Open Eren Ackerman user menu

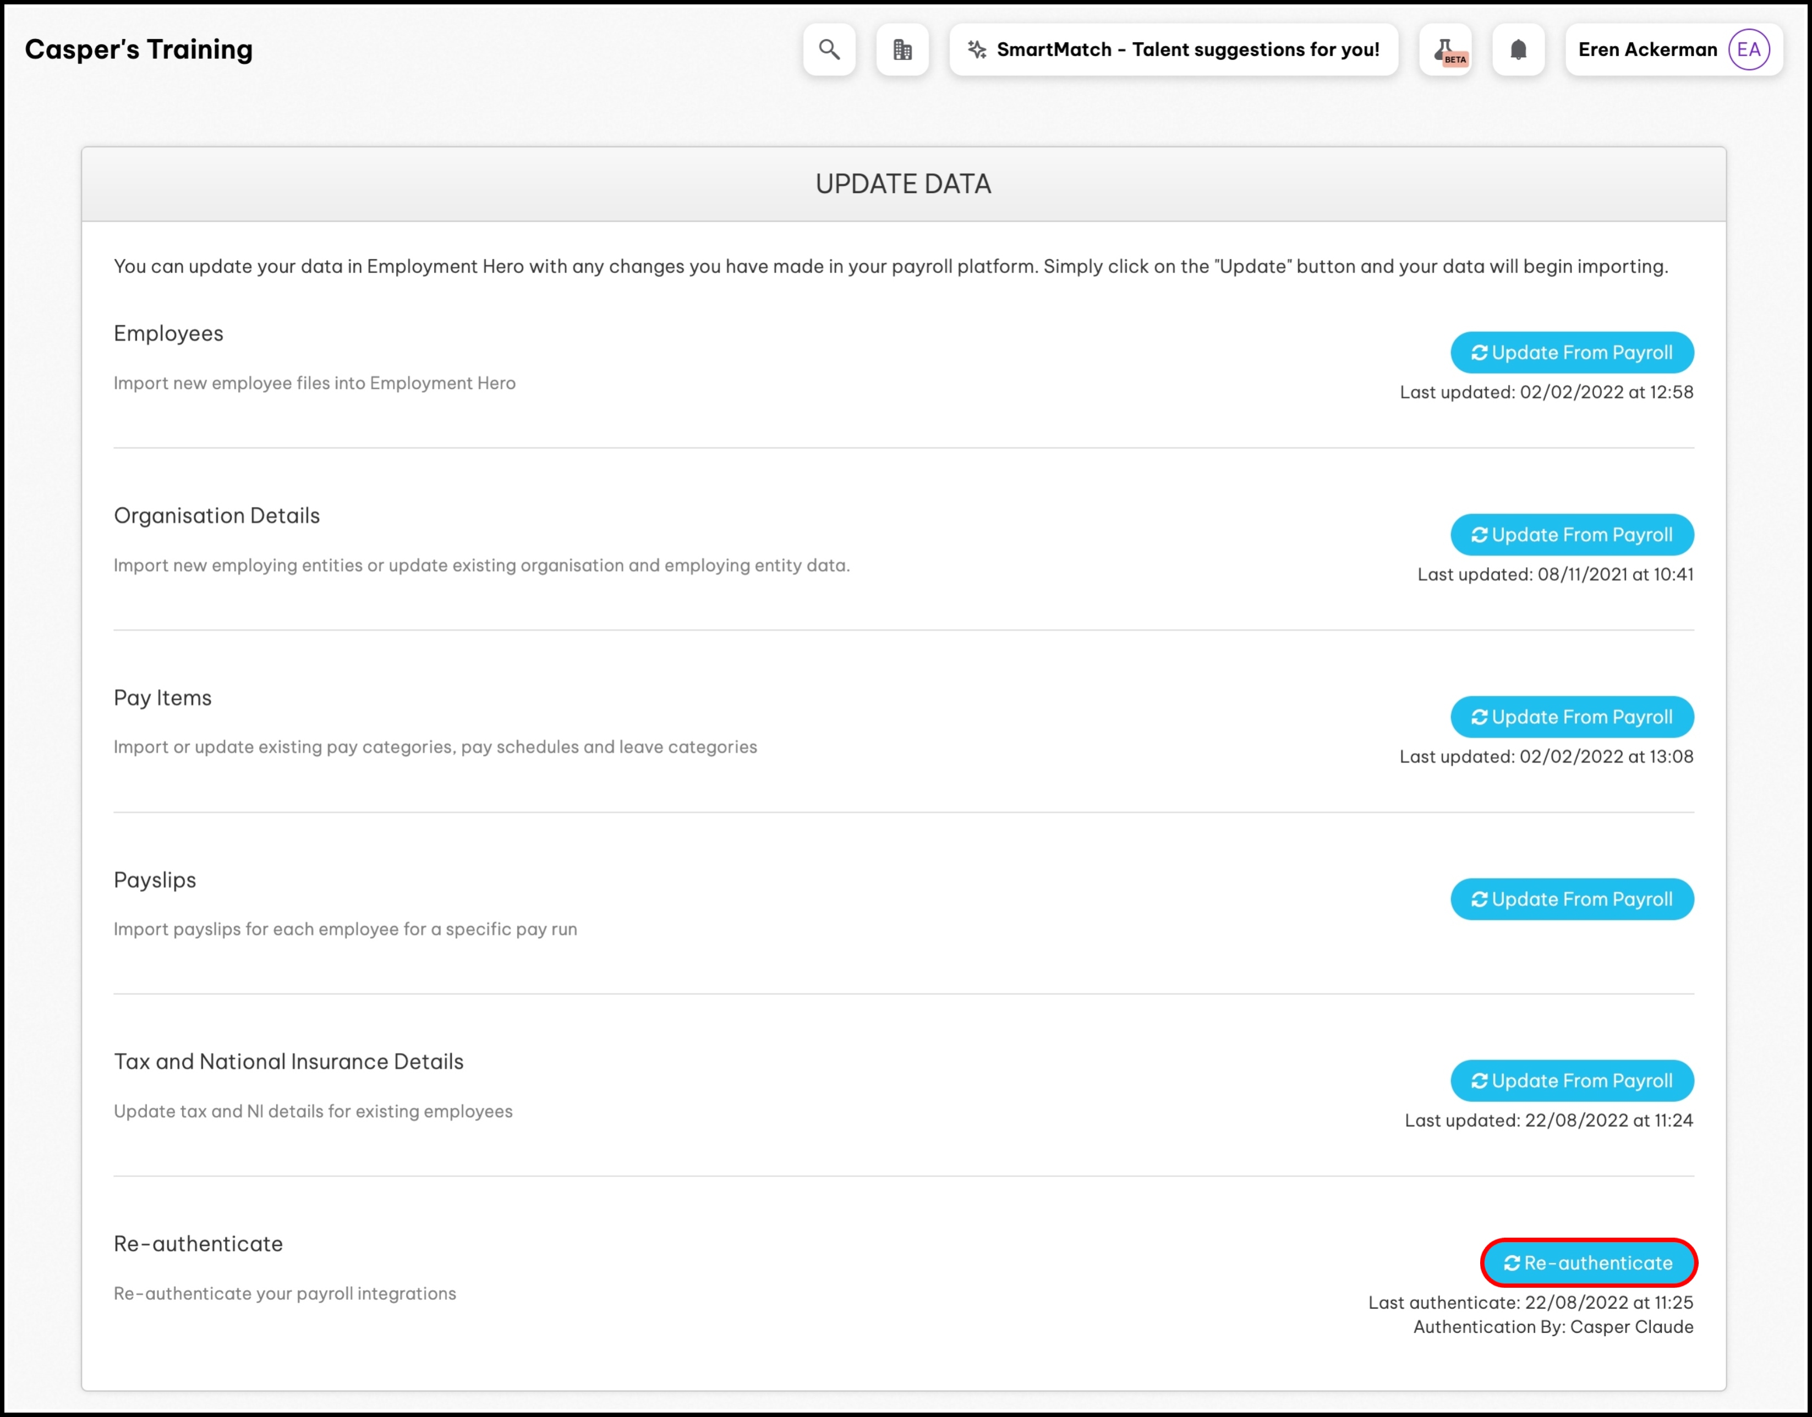pos(1647,50)
